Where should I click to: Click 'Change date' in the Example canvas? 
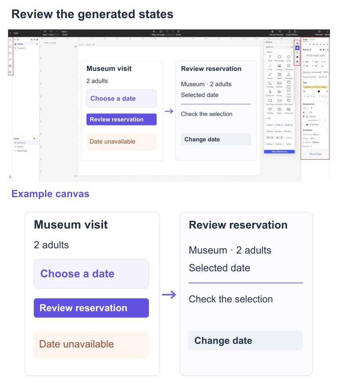coord(246,341)
